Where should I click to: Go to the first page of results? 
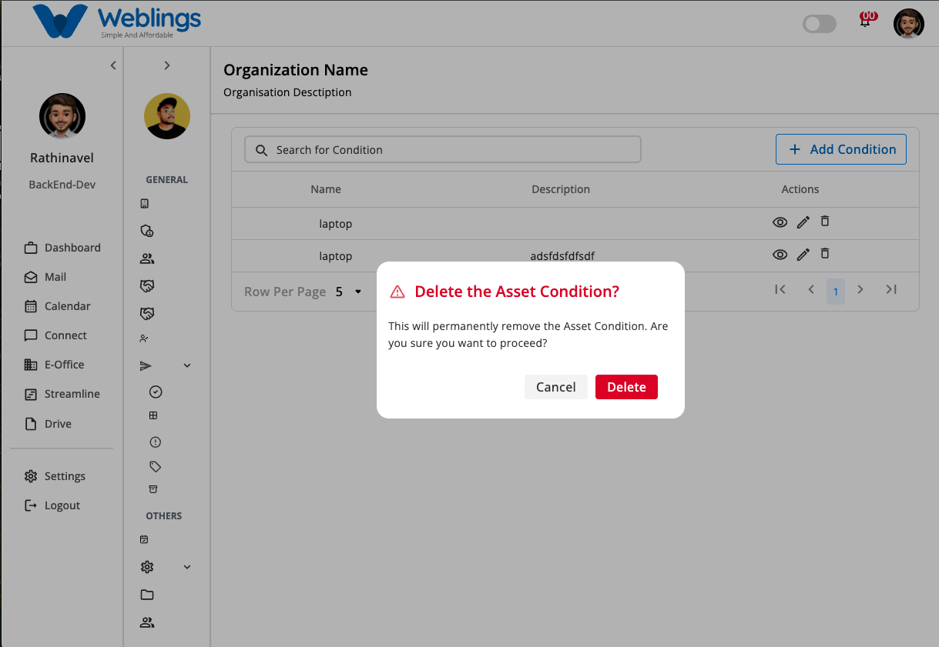780,289
